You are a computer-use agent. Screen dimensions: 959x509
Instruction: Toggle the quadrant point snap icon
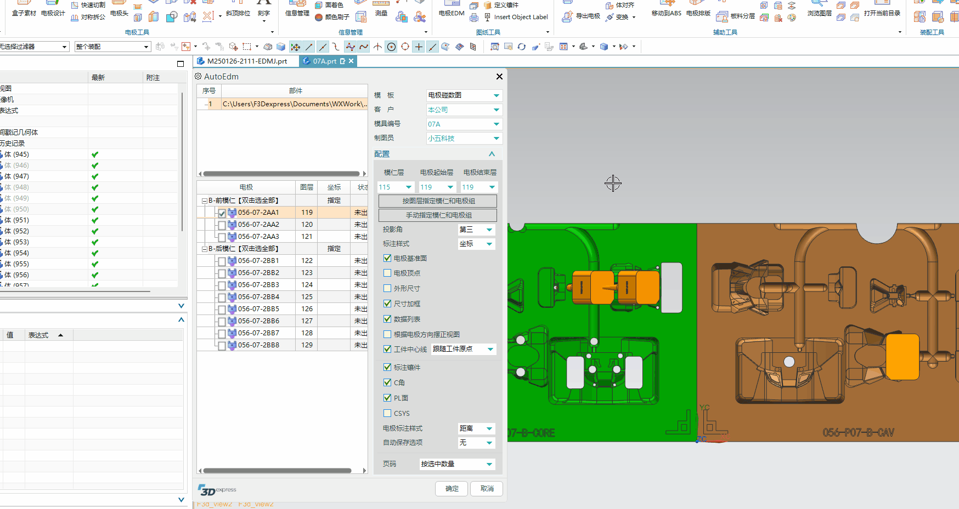point(405,47)
